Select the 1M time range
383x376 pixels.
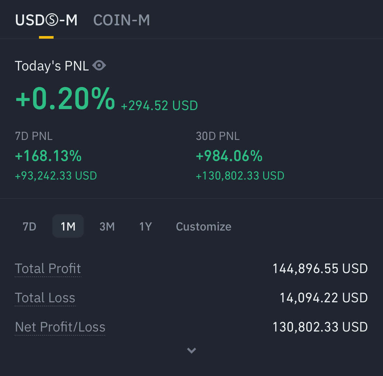pos(68,226)
